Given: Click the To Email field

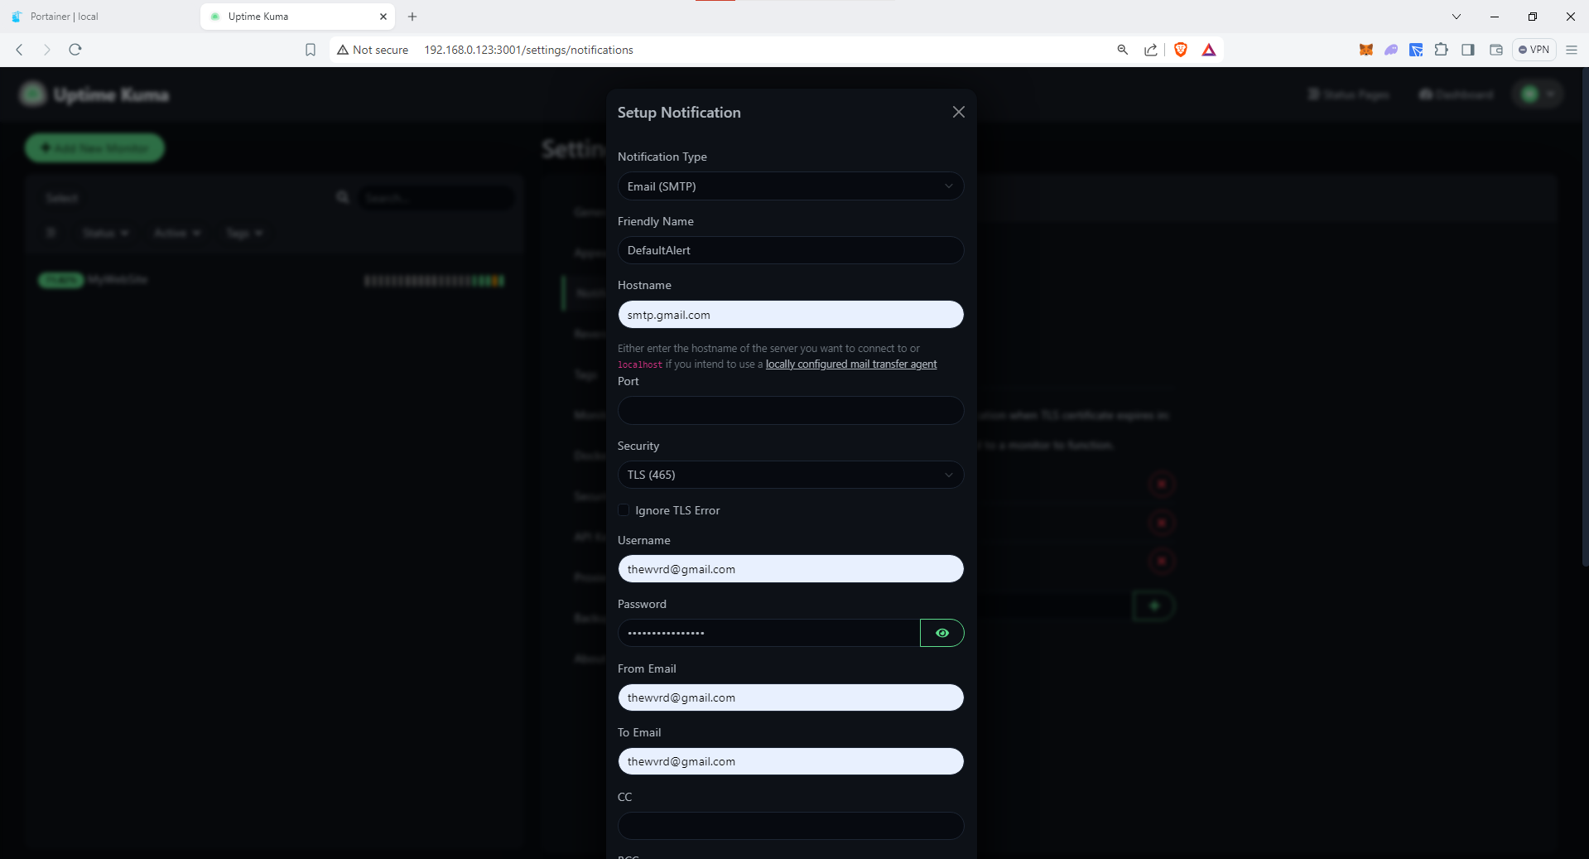Looking at the screenshot, I should click(791, 761).
